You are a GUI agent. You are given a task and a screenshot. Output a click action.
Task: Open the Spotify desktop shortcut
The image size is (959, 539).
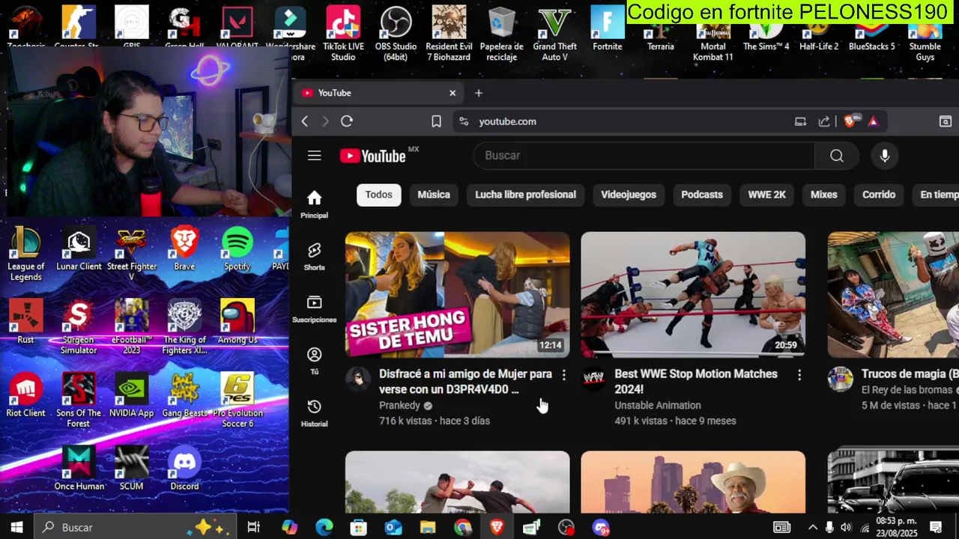point(237,249)
